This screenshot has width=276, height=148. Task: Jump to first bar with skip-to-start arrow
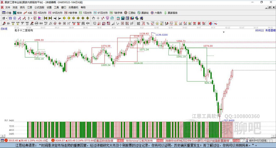[x=45, y=18]
